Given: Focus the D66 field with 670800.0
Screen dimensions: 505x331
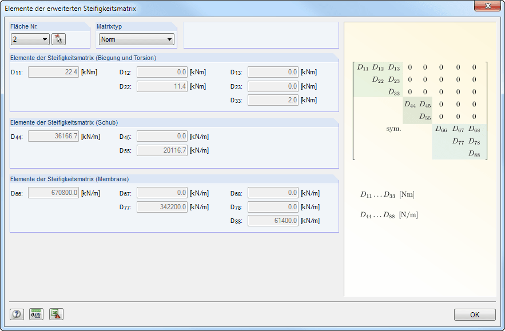Looking at the screenshot, I should [53, 193].
